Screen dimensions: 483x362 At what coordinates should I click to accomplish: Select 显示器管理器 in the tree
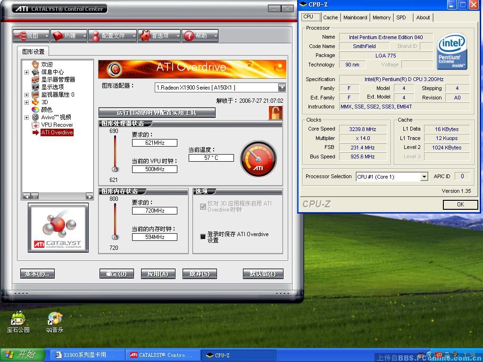(x=58, y=79)
